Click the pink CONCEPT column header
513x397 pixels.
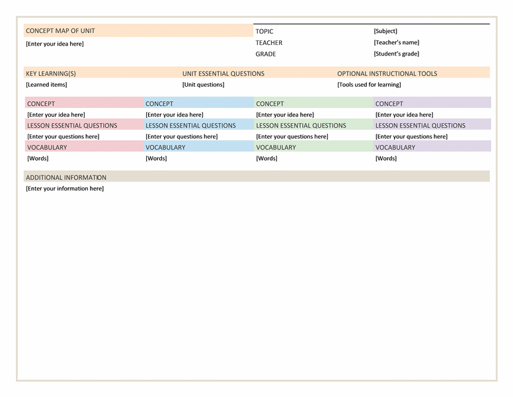pyautogui.click(x=41, y=103)
